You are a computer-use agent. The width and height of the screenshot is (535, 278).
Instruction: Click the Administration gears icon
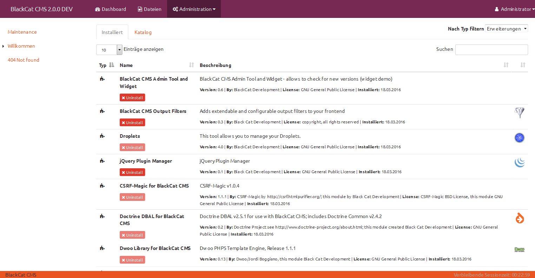175,9
